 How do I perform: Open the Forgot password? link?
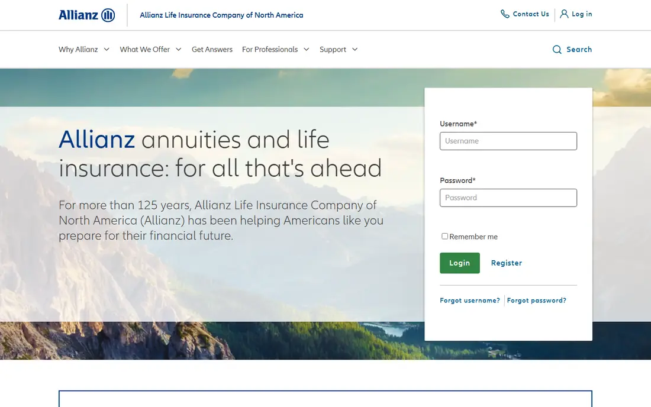536,301
